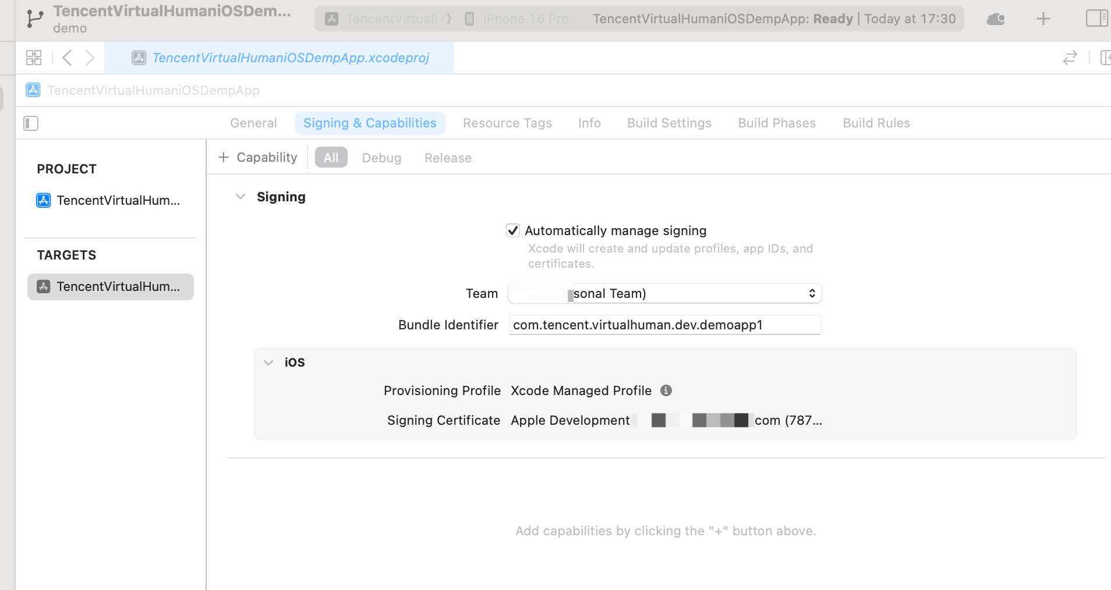Image resolution: width=1111 pixels, height=590 pixels.
Task: Click the editor swap arrows icon
Action: click(1070, 58)
